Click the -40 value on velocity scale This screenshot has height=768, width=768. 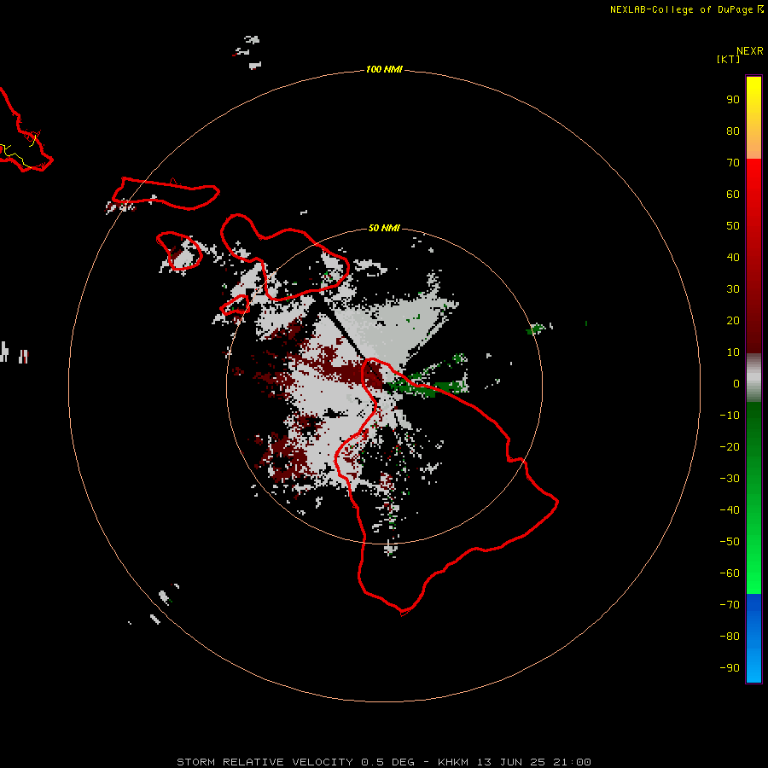point(730,510)
